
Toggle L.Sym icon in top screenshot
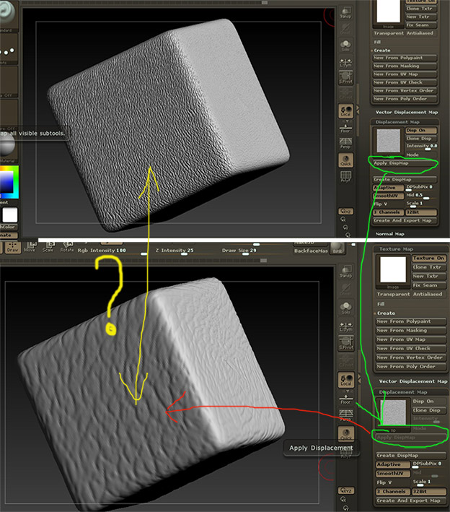(x=345, y=62)
